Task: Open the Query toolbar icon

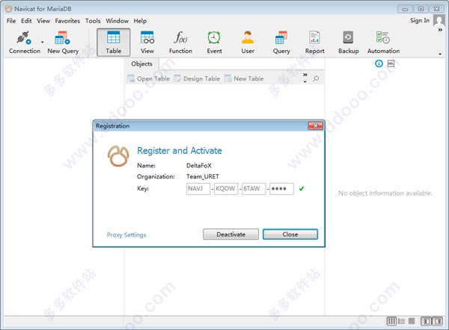Action: pos(281,43)
